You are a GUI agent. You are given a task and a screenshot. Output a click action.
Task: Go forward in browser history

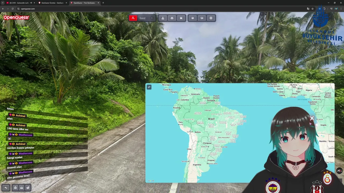[x=8, y=9]
